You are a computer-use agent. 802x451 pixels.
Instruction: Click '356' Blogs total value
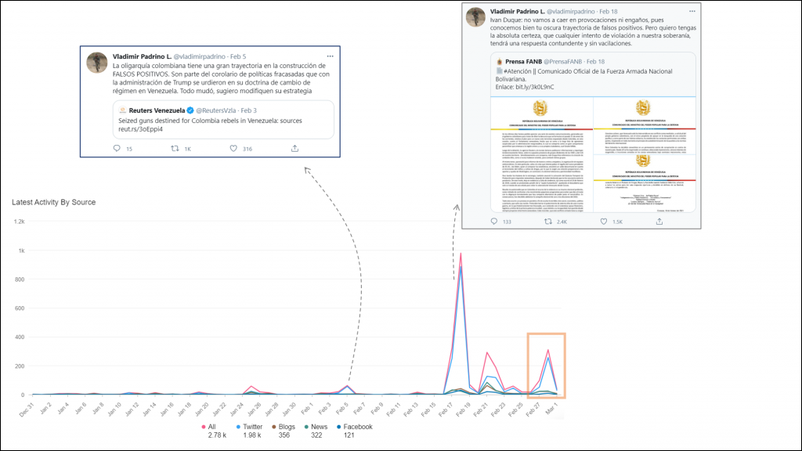pyautogui.click(x=284, y=435)
